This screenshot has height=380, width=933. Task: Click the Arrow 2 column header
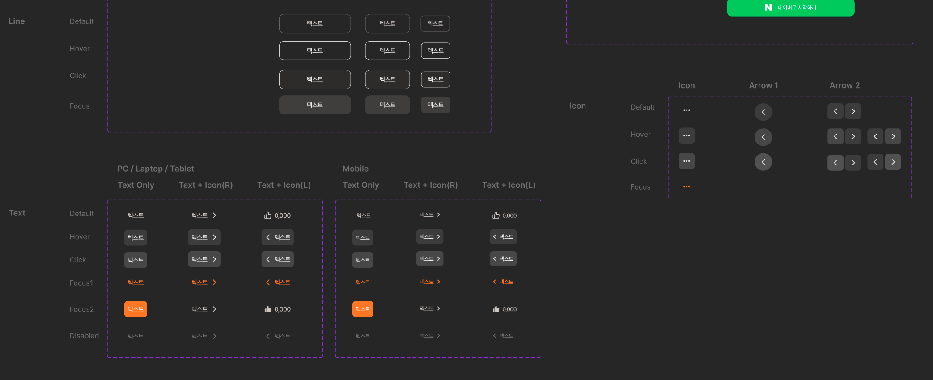(844, 85)
